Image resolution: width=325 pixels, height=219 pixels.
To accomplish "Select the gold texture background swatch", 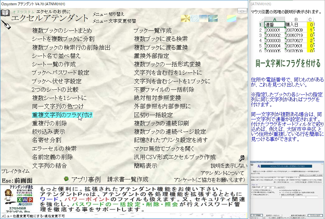I will click(x=185, y=19).
